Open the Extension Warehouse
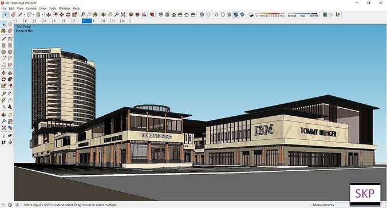 click(x=137, y=14)
